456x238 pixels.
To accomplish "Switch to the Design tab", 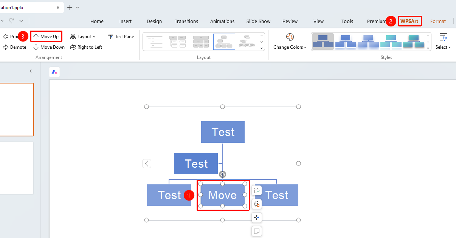I will tap(154, 21).
